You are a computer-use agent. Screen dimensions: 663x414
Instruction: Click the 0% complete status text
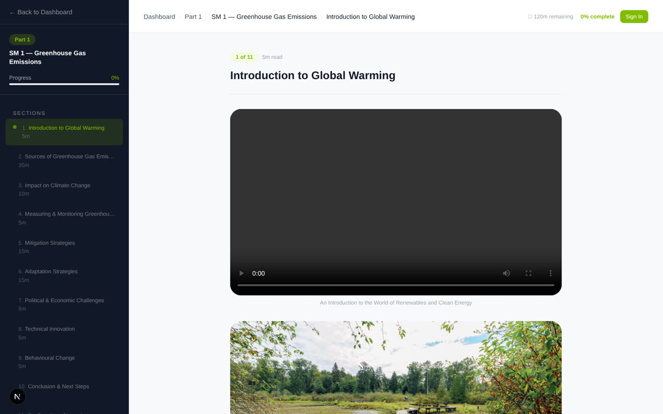[597, 17]
